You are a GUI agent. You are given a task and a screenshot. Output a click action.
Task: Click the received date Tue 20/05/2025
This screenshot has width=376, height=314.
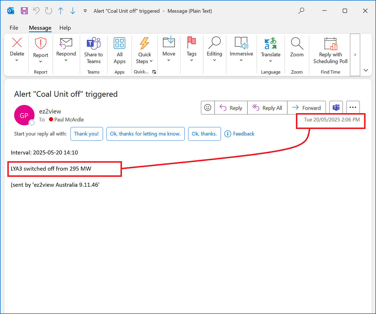pyautogui.click(x=332, y=120)
